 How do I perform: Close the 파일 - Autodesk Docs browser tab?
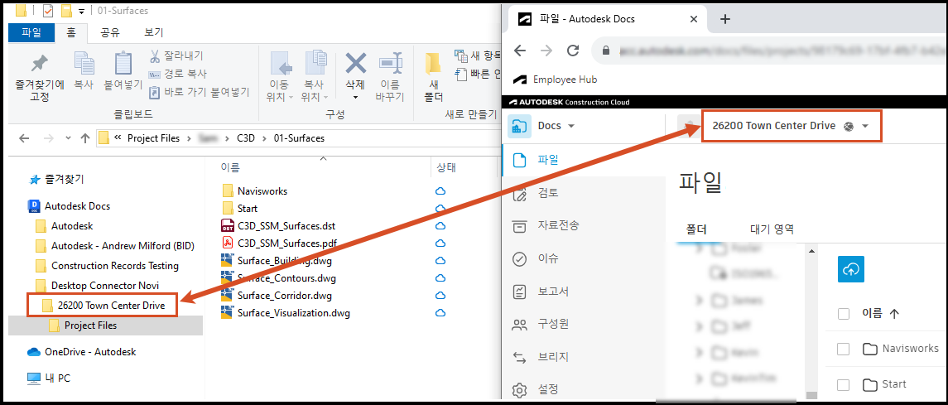coord(694,19)
